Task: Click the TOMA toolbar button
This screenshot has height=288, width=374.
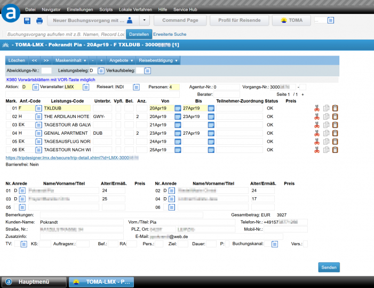Action: click(x=291, y=20)
